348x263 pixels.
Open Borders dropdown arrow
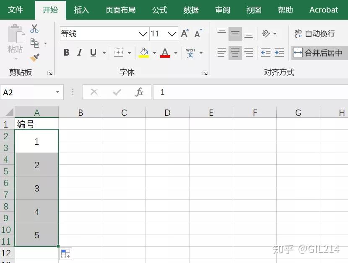click(130, 53)
